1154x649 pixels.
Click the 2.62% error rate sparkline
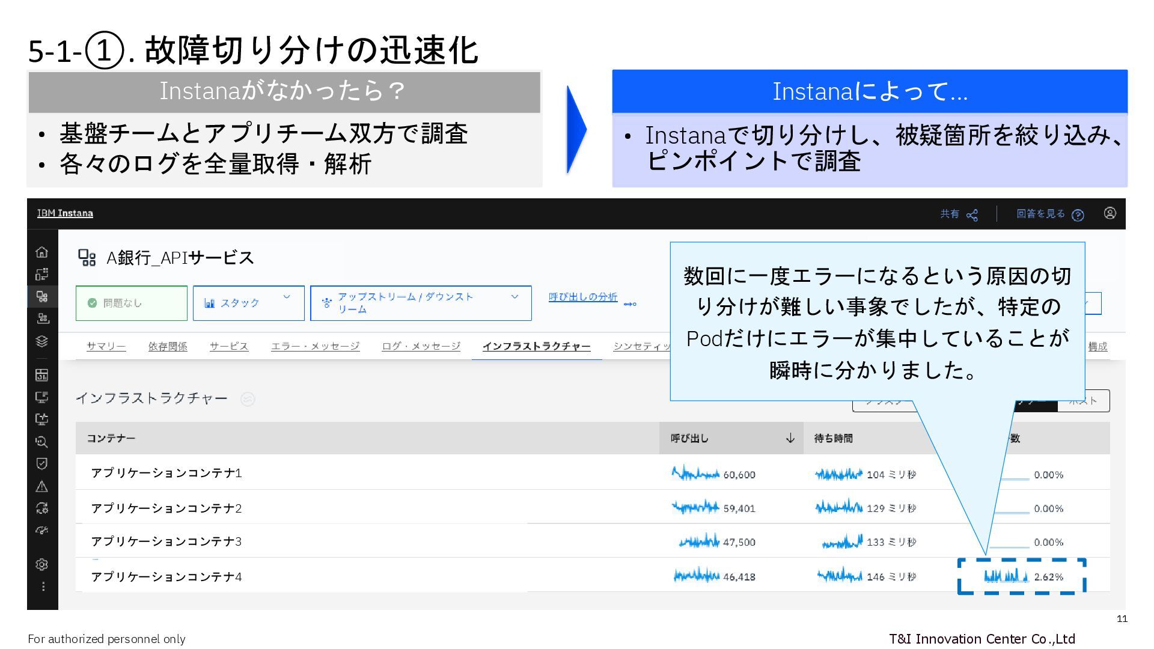coord(1006,577)
